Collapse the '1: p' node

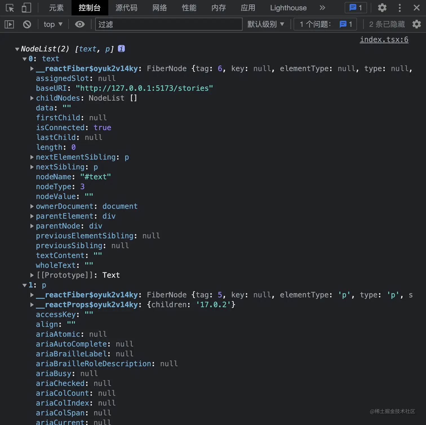click(25, 285)
